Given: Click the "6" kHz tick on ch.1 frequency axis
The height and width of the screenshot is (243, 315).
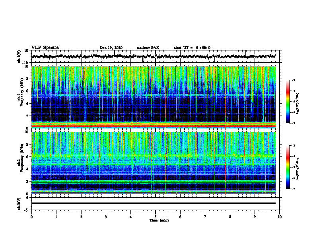Looking at the screenshot, I should 27,91.
